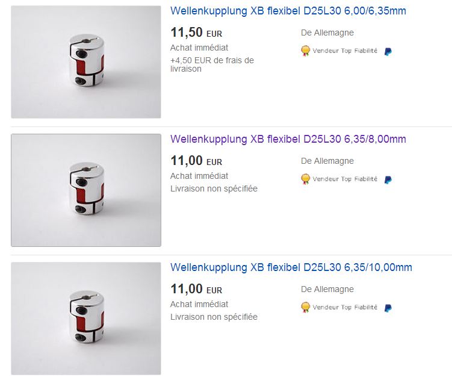Click the 11,50 EUR price
This screenshot has width=452, height=380.
(196, 33)
